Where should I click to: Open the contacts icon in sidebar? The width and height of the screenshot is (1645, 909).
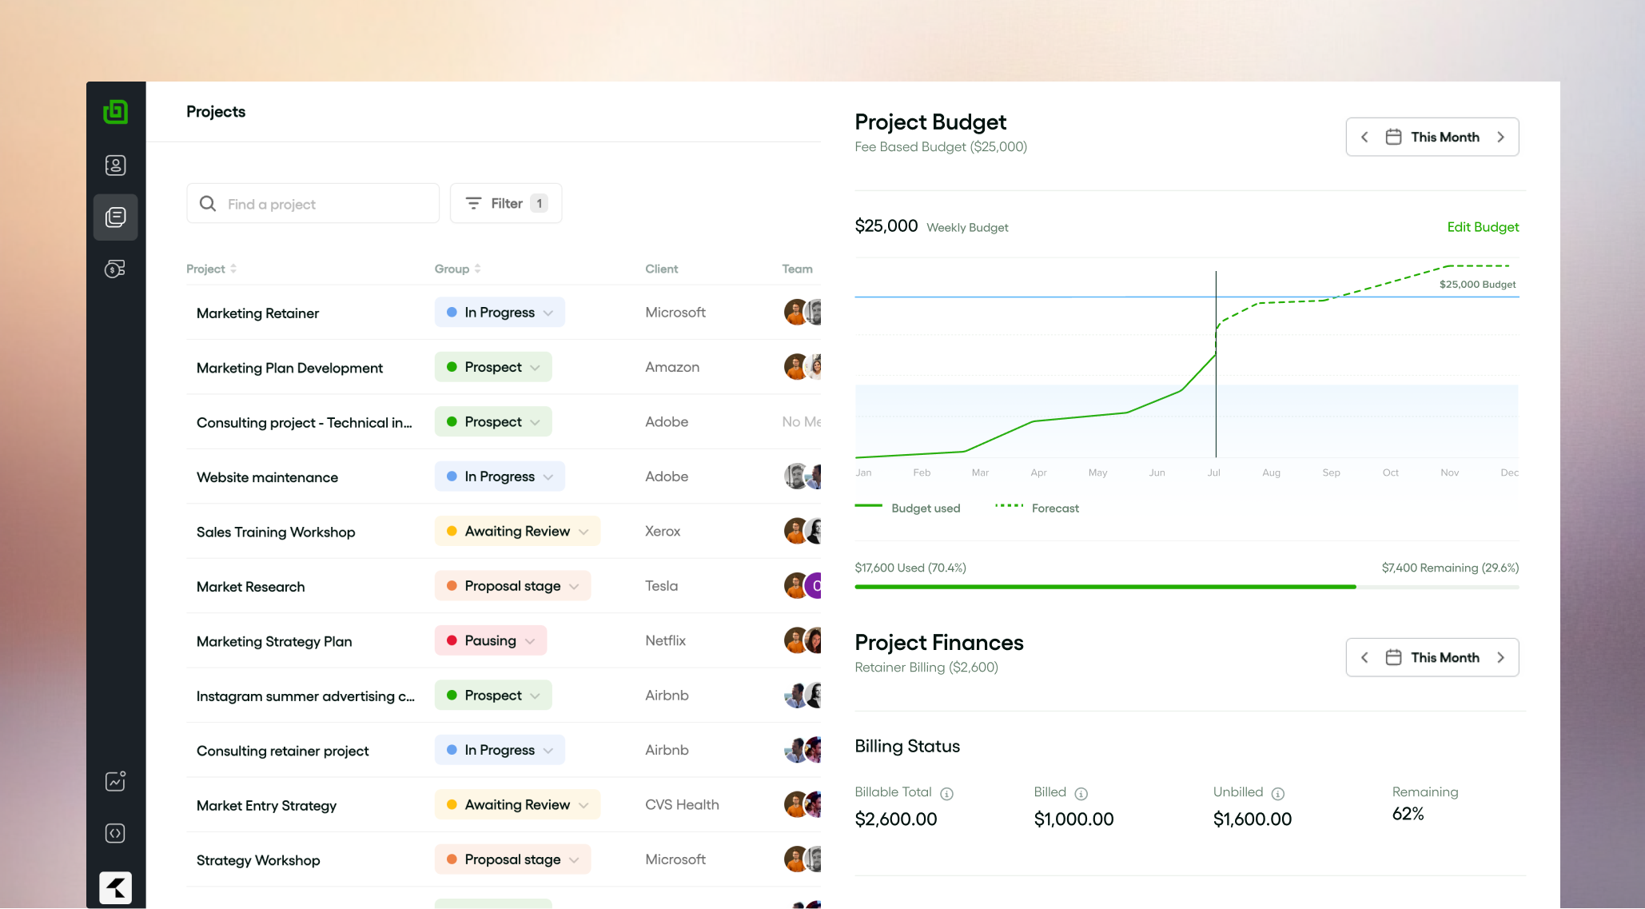[x=116, y=165]
